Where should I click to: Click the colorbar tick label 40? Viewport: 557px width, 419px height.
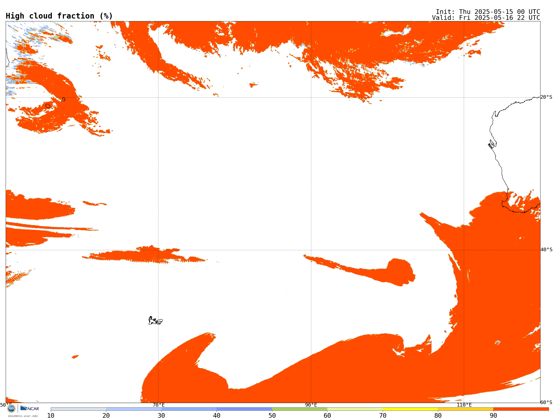click(x=217, y=415)
